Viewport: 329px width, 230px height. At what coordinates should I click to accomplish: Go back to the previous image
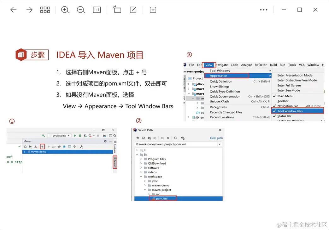click(14, 10)
